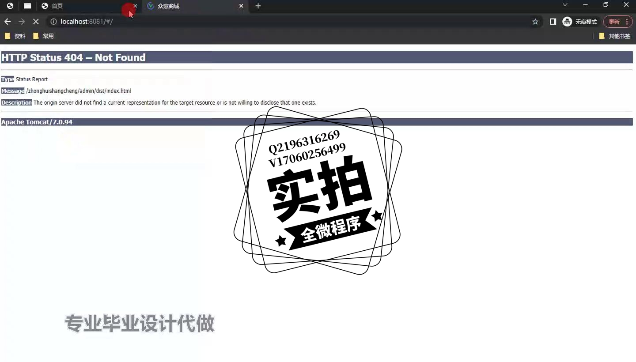Click the Description text about origin server
This screenshot has height=362, width=636.
[x=175, y=103]
